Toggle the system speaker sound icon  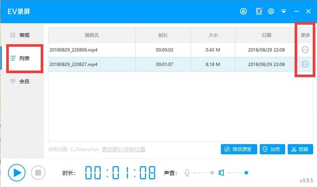[x=221, y=173]
